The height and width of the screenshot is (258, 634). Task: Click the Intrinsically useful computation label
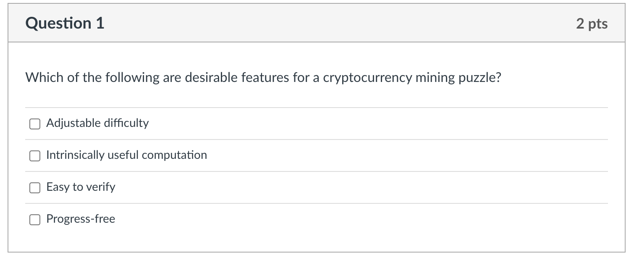pos(126,155)
